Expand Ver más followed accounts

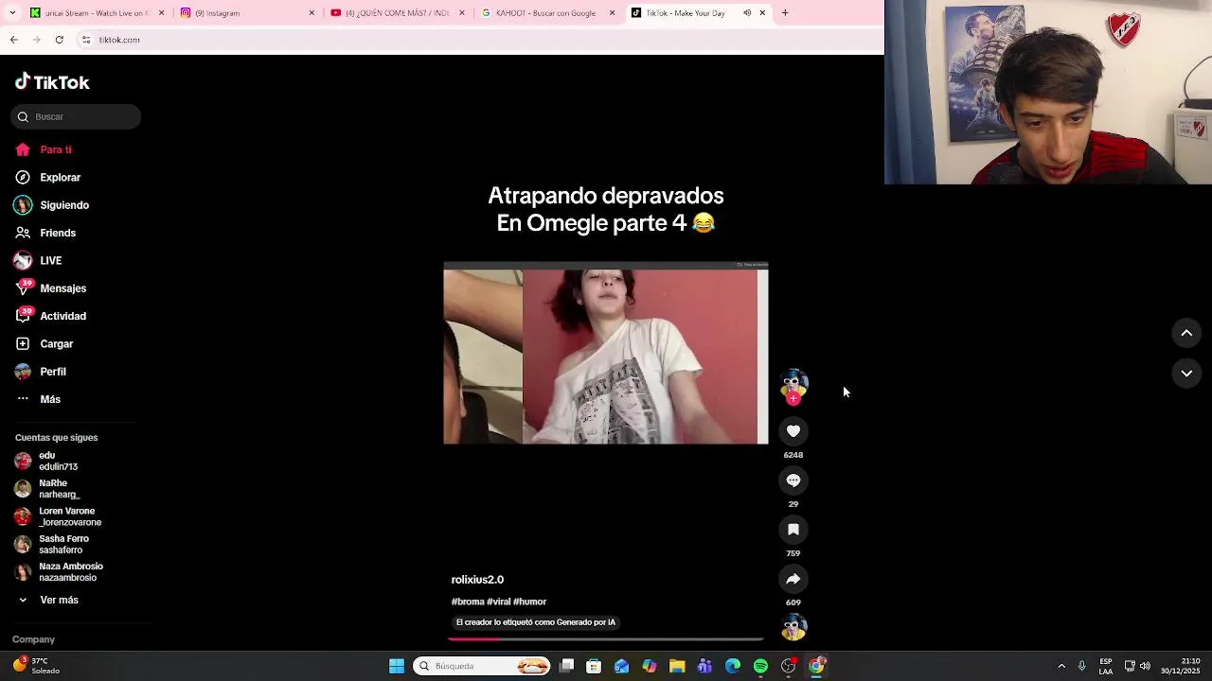point(48,600)
